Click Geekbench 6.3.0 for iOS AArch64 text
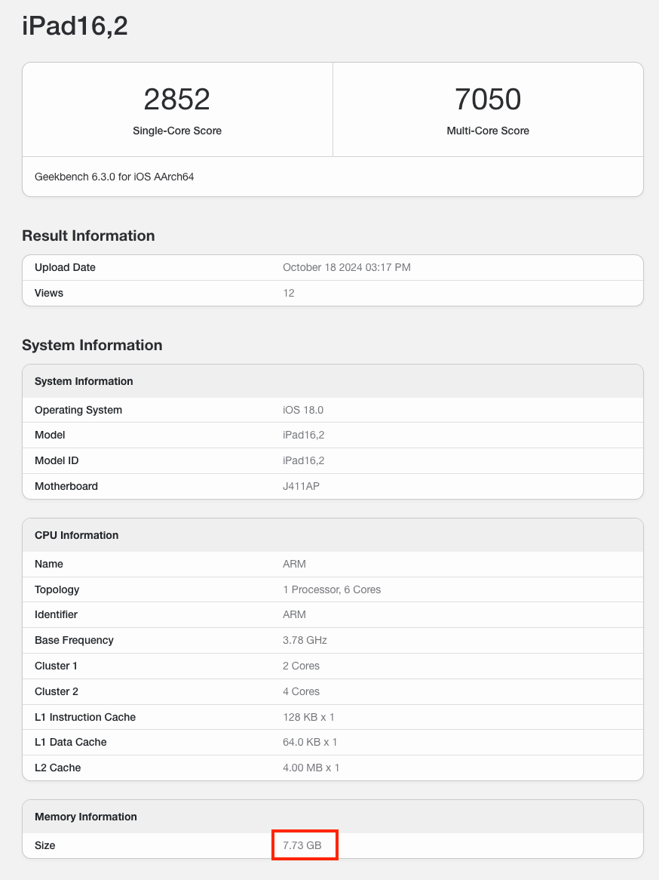659x880 pixels. (115, 177)
